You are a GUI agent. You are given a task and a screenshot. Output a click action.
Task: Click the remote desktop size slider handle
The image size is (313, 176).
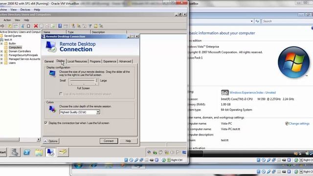[x=97, y=80]
